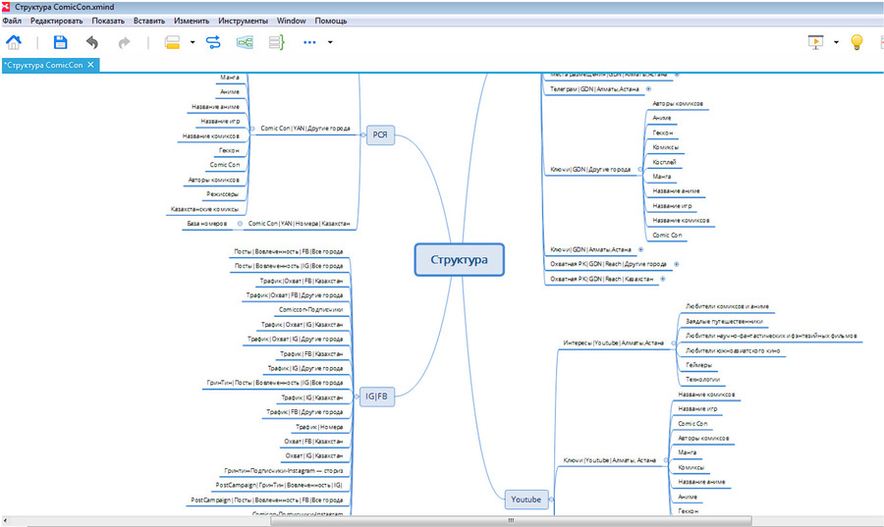The height and width of the screenshot is (527, 884).
Task: Collapse Comic Con | YAN | Другие города subtopics
Action: click(x=252, y=129)
